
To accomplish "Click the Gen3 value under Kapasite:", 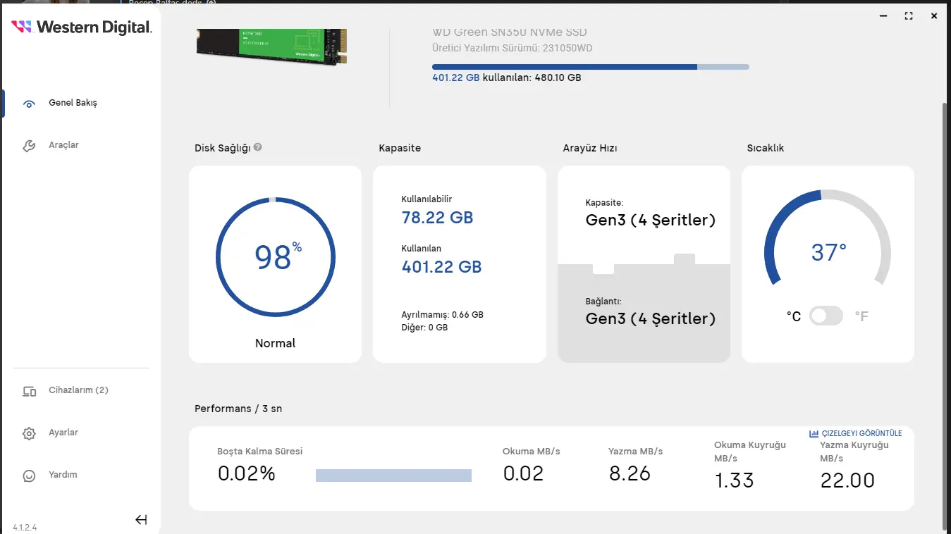I will pos(651,221).
